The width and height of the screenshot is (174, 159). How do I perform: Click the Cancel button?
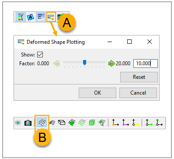tap(138, 93)
